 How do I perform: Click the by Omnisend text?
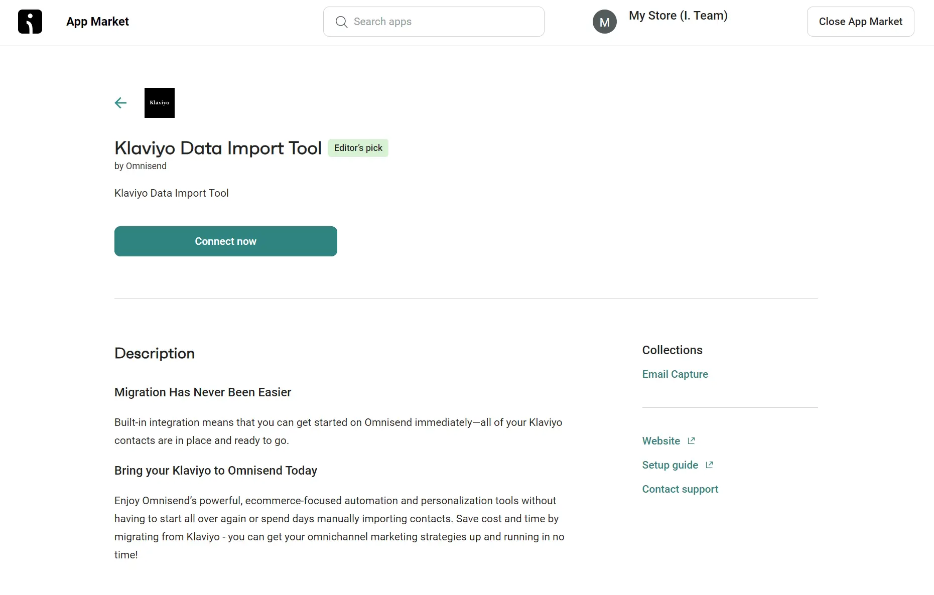click(141, 166)
